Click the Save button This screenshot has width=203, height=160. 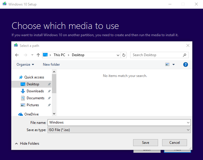tap(146, 143)
